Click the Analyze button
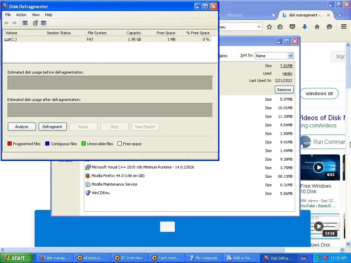Screen dimensions: 351x263 click(x=22, y=127)
